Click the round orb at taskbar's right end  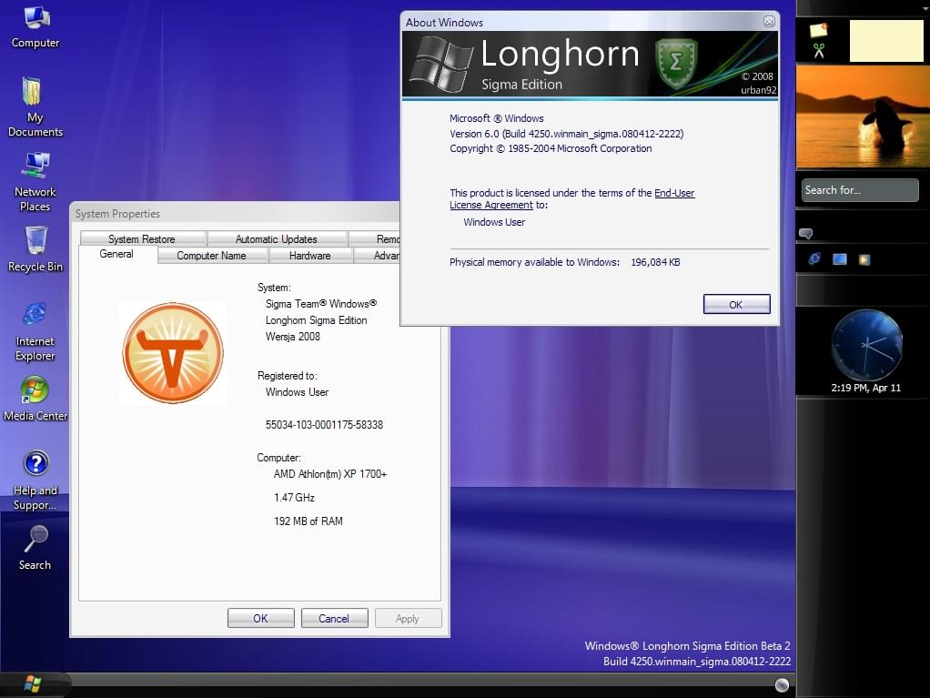coord(782,685)
